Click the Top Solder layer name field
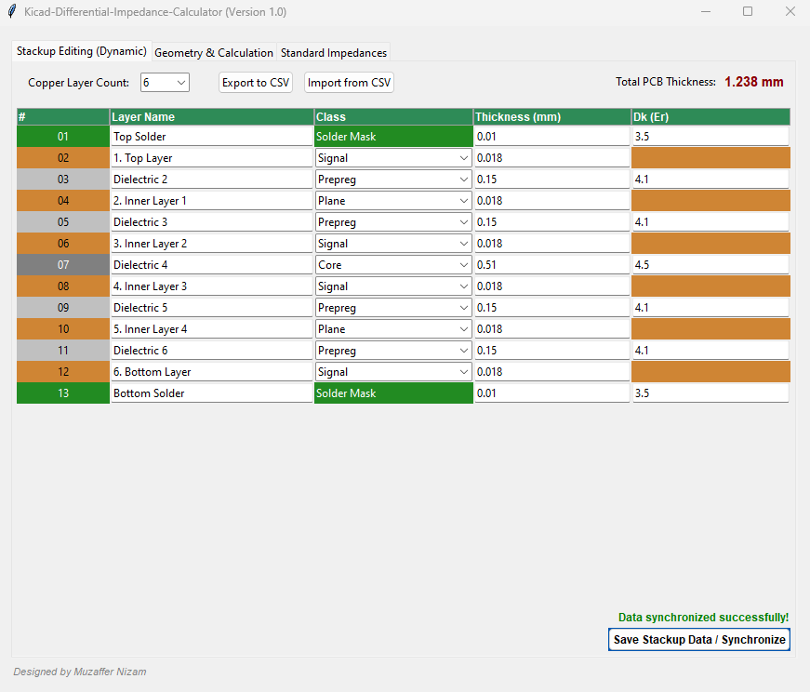The image size is (810, 692). coord(211,137)
